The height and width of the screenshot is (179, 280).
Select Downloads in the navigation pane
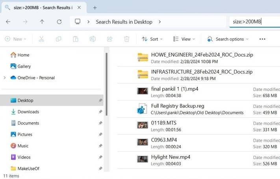click(x=28, y=112)
